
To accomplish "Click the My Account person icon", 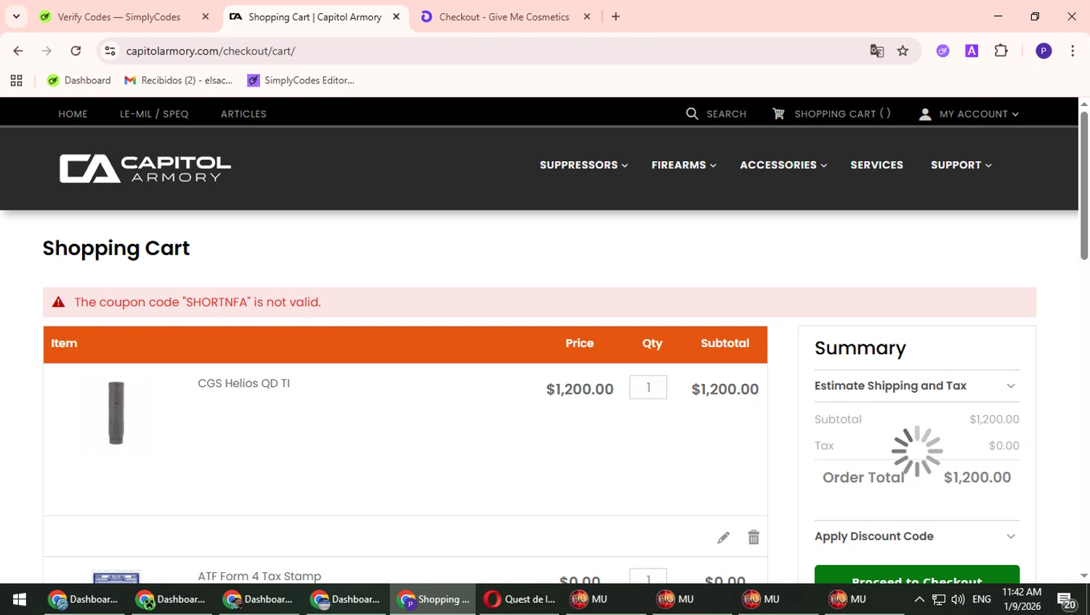I will coord(925,114).
